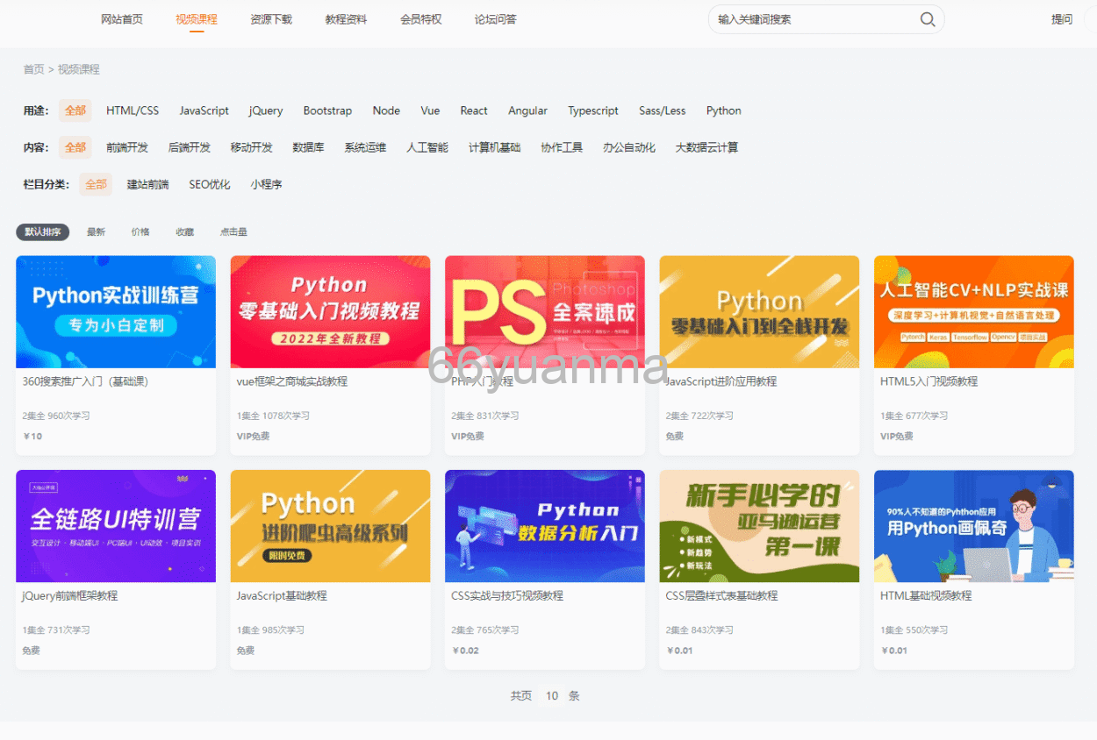Click the 提问 link in the header
1097x740 pixels.
(1062, 19)
